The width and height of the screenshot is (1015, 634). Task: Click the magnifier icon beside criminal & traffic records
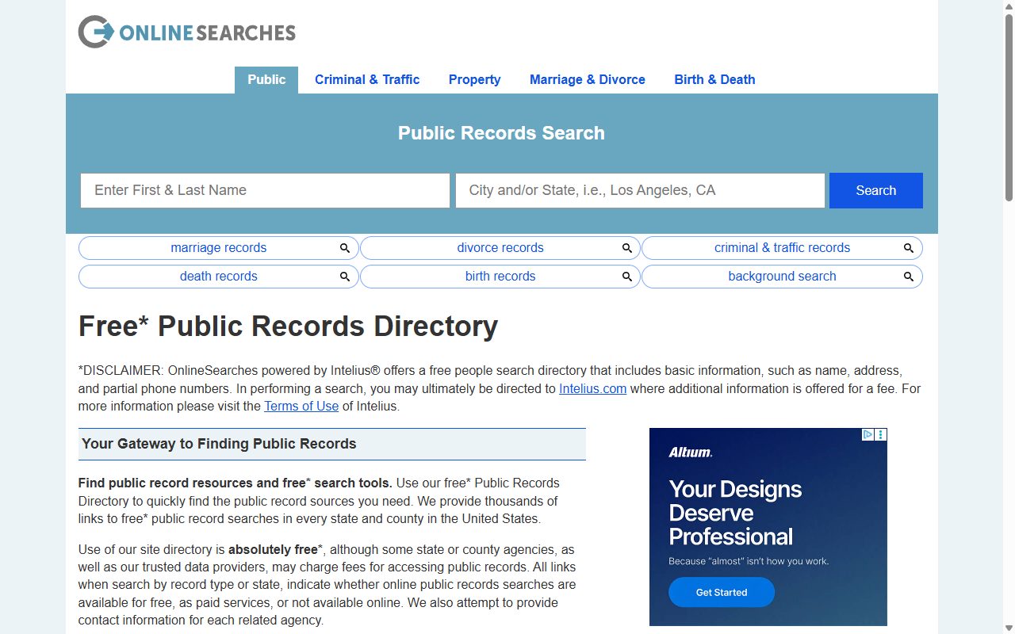tap(909, 248)
